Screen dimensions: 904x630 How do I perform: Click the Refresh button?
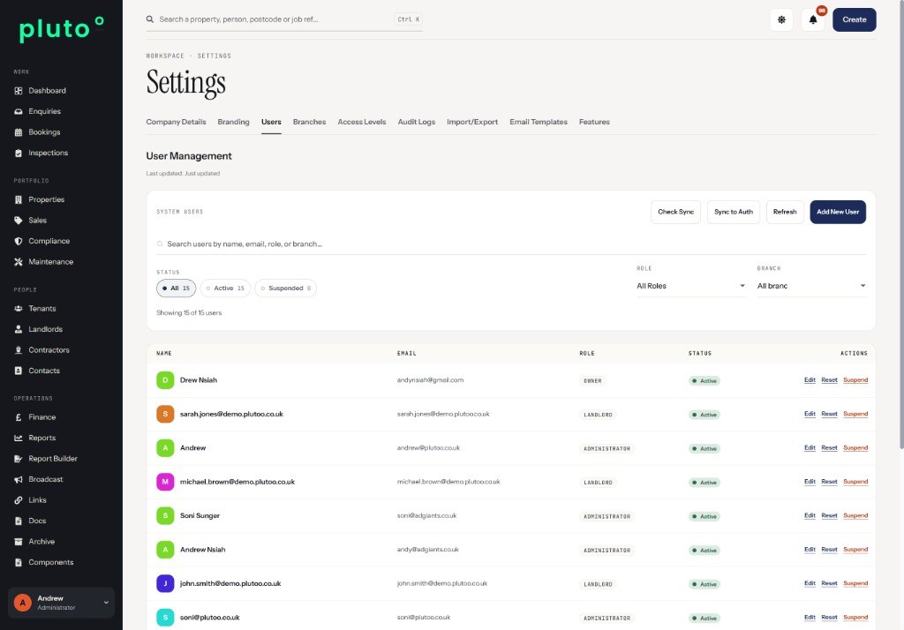[785, 212]
